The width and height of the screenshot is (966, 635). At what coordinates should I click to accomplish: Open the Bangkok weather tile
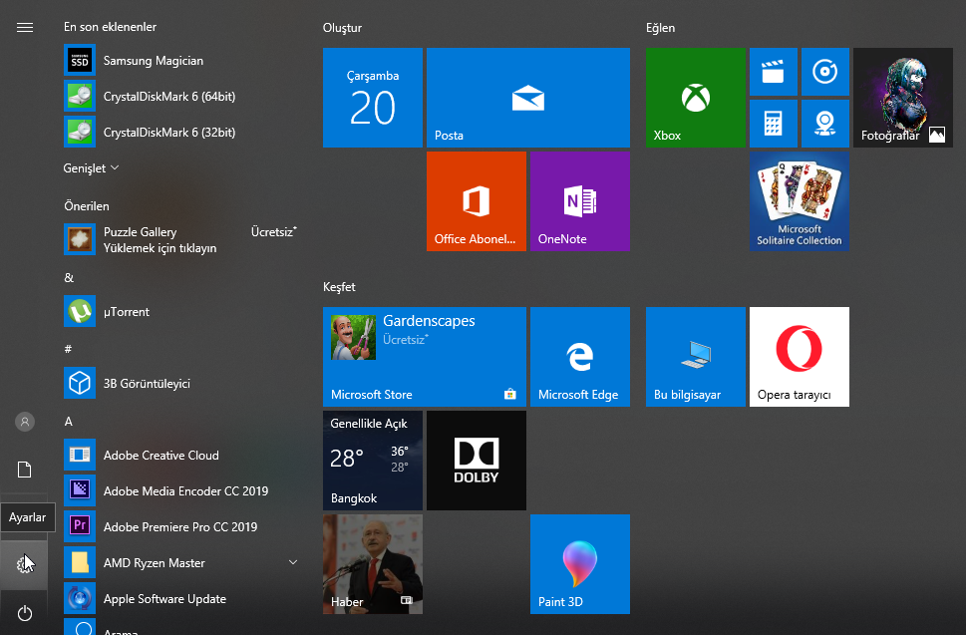pyautogui.click(x=373, y=461)
